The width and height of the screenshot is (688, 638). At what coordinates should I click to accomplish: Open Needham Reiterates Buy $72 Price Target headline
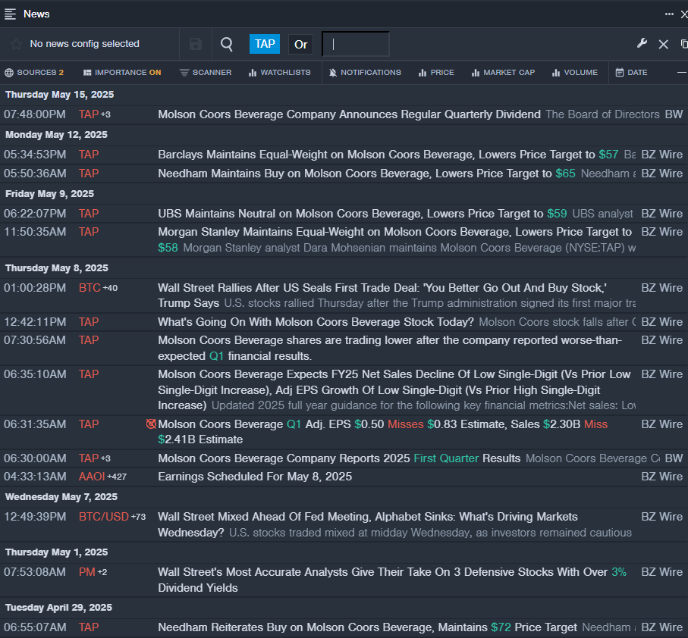(x=368, y=627)
